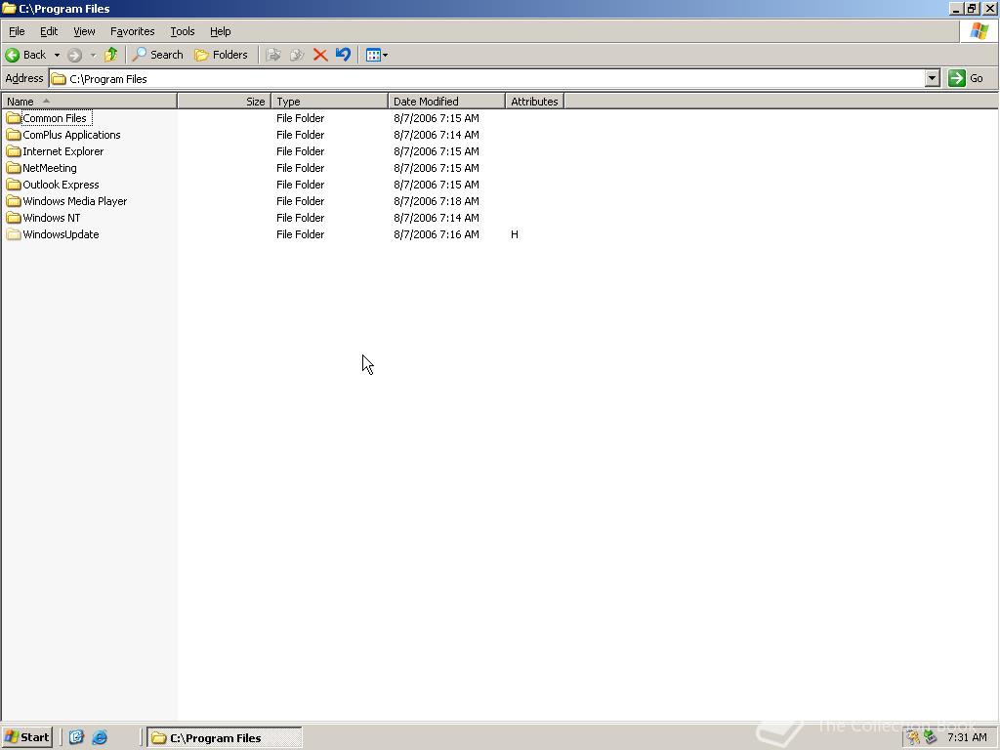Image resolution: width=1000 pixels, height=750 pixels.
Task: Click the H attribute of WindowsUpdate
Action: [x=514, y=234]
